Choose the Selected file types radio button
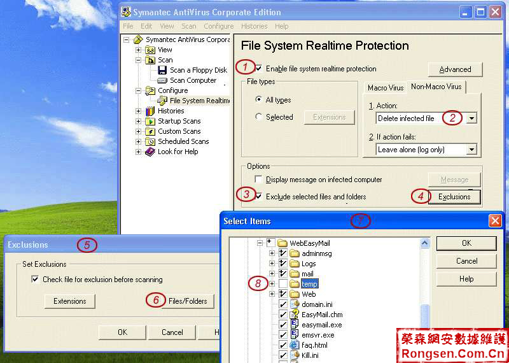509x363 pixels. (258, 117)
